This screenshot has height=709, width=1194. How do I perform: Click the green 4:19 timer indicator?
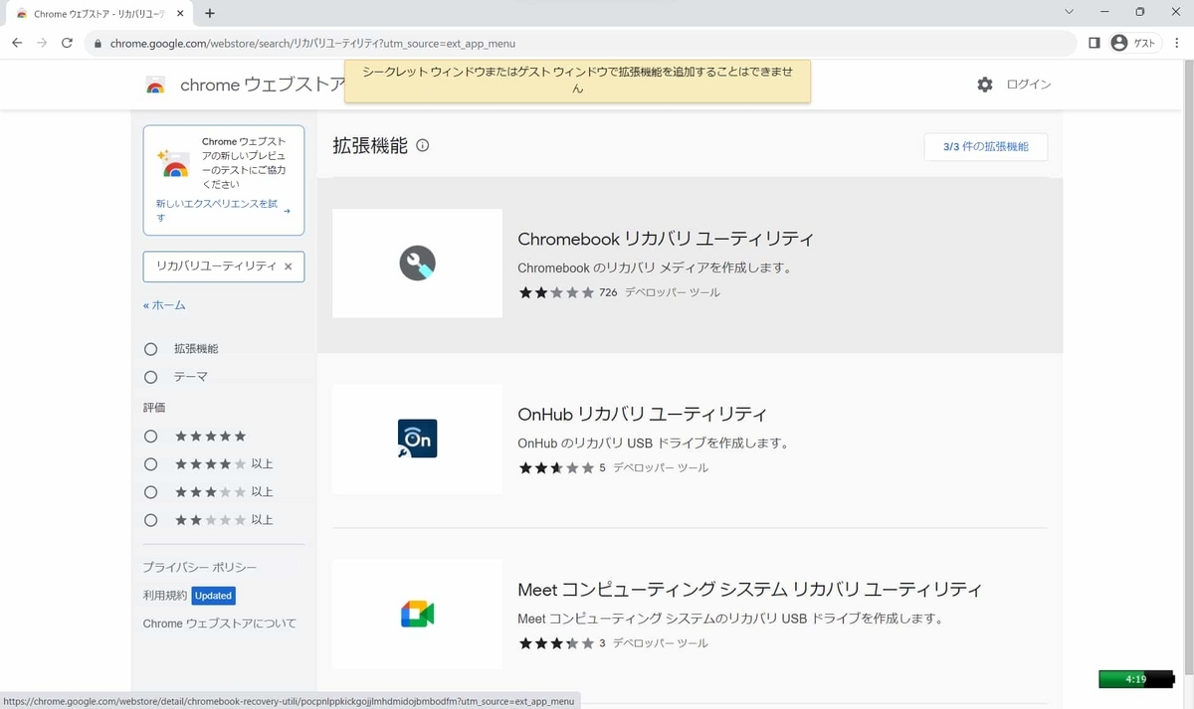(x=1136, y=679)
